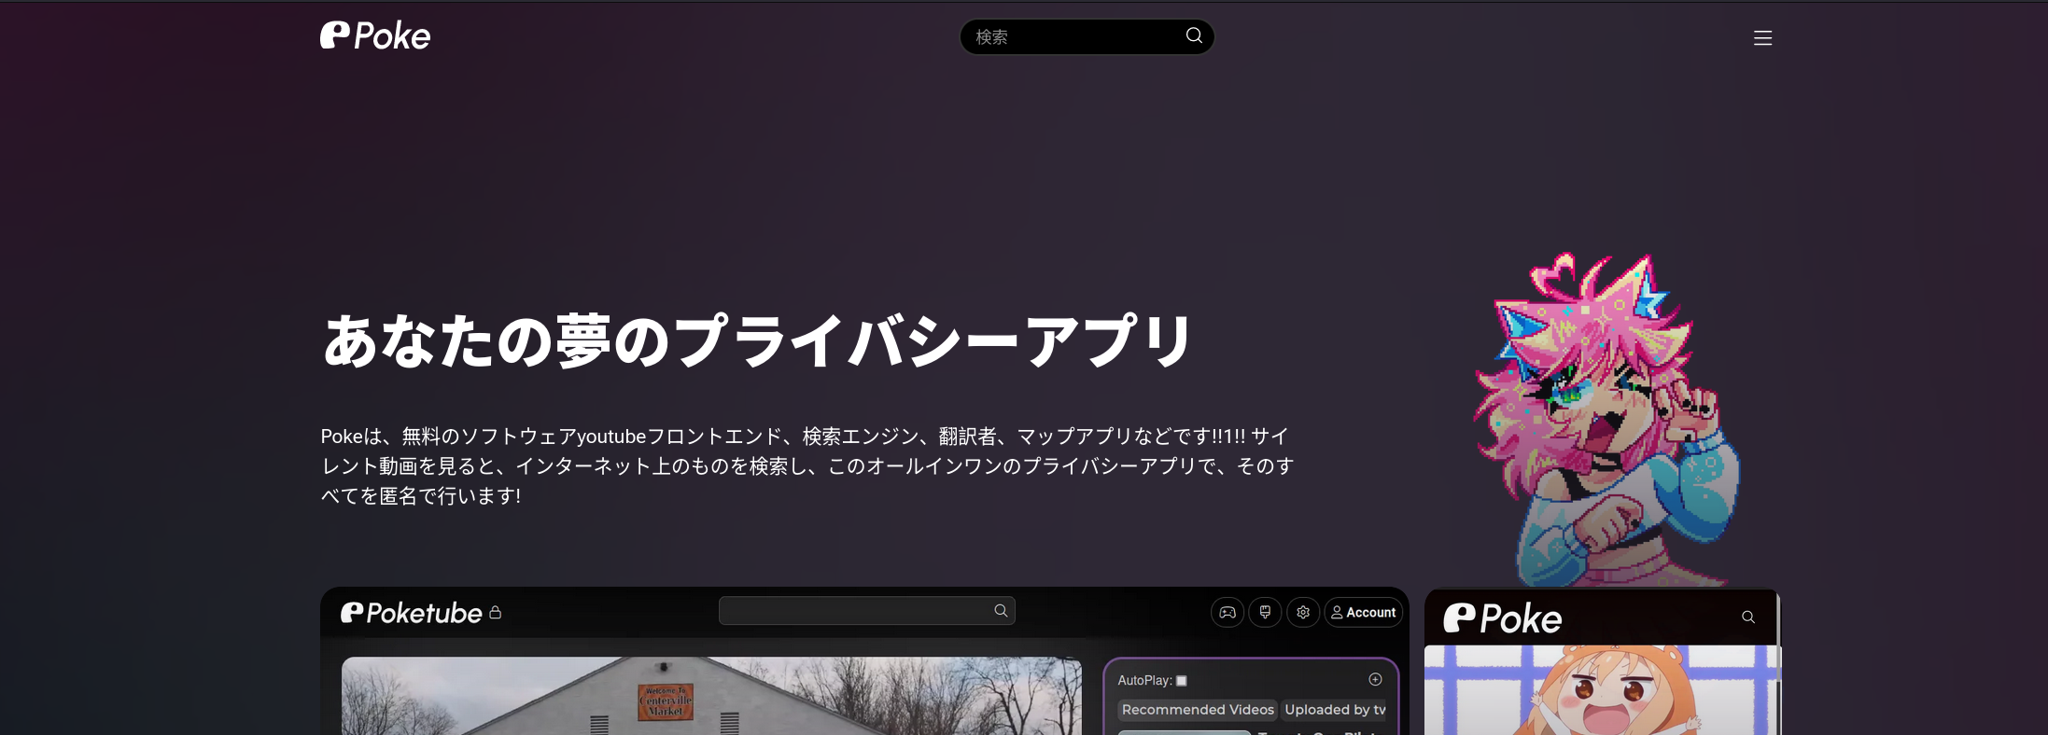Click the Poketube logo in the preview

click(412, 613)
